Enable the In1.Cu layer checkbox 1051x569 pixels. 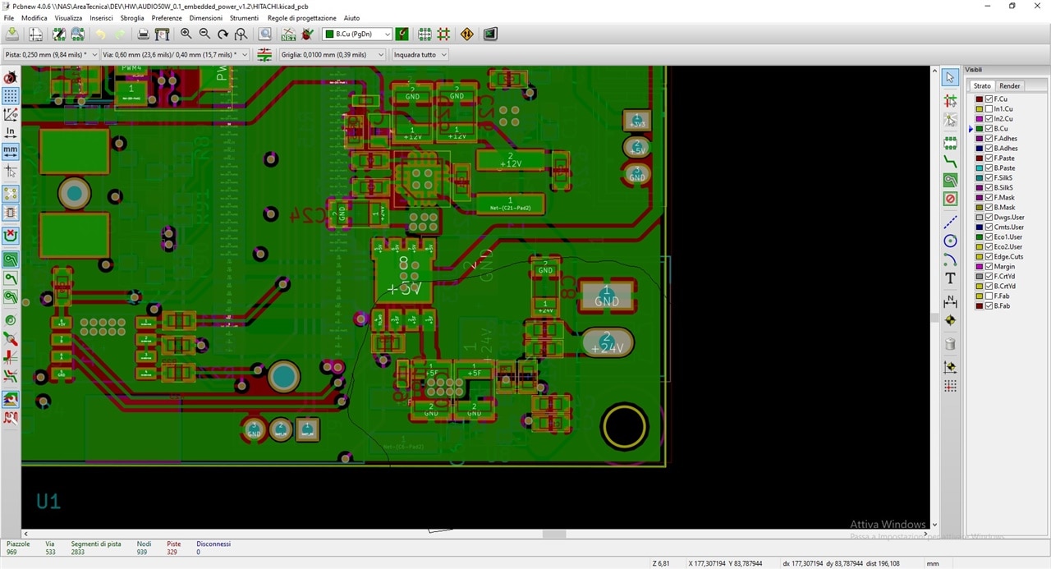[x=989, y=108]
